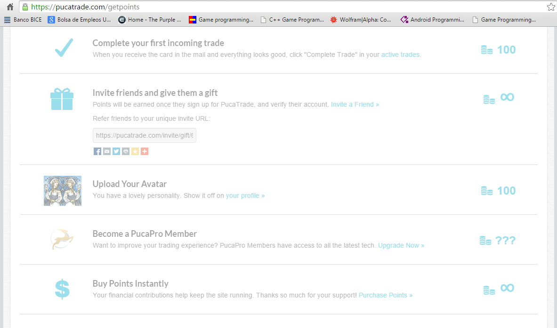Open the Banco BICE bookmark
Viewport: 557px width, 328px height.
click(x=23, y=20)
